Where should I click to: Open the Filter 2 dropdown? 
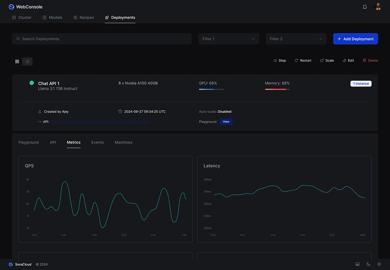296,38
